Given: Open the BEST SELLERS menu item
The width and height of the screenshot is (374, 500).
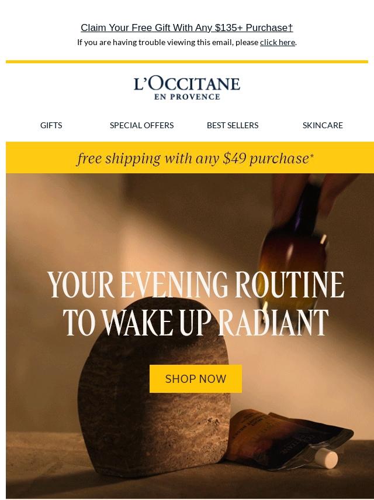Looking at the screenshot, I should [x=233, y=125].
